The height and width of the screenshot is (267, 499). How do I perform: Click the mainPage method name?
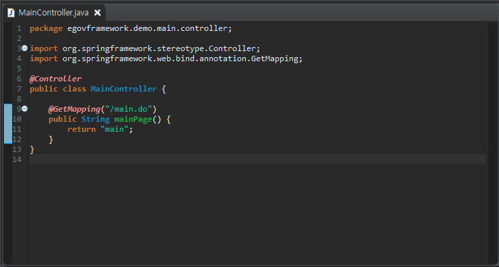(x=133, y=119)
